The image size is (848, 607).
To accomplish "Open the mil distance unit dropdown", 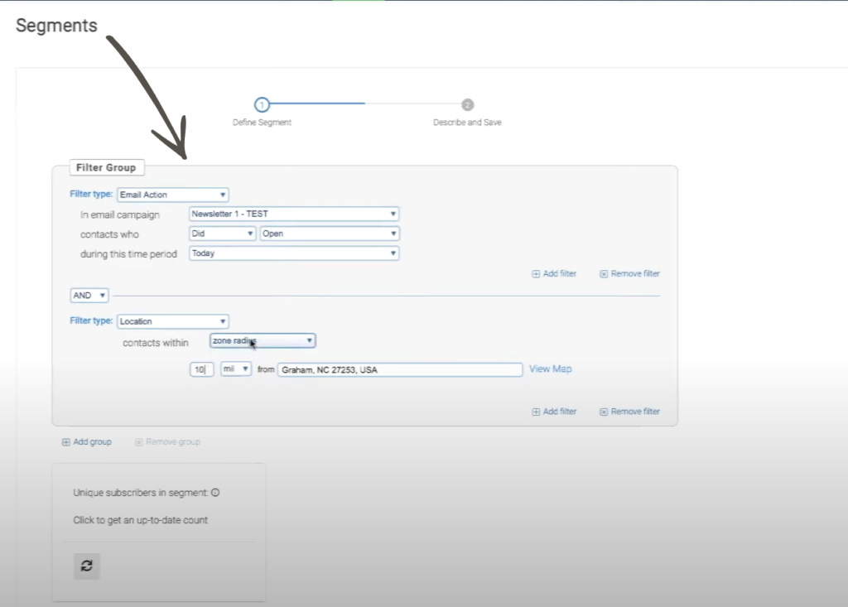I will point(236,369).
